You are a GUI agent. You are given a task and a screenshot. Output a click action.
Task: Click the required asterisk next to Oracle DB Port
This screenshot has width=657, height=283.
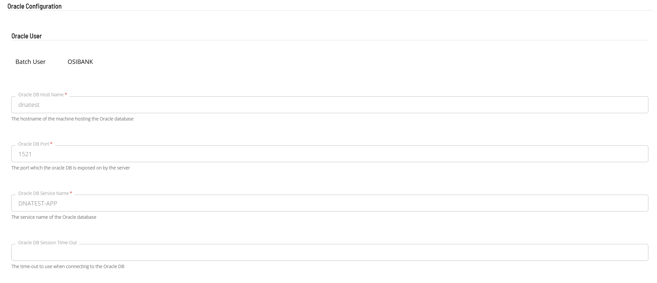coord(51,144)
